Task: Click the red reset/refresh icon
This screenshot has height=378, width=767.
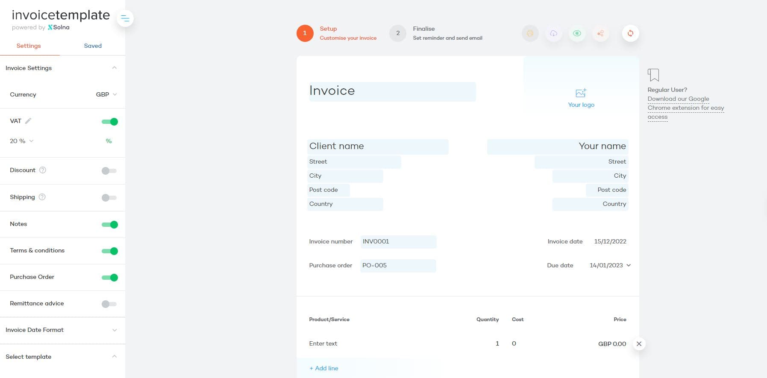Action: pos(630,33)
